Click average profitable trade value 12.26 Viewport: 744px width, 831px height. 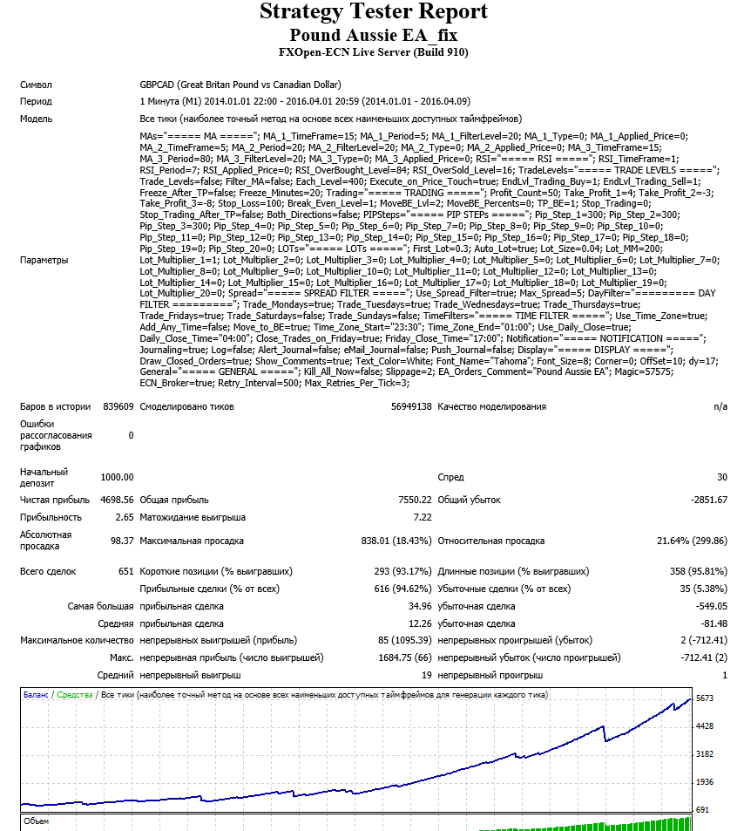420,623
